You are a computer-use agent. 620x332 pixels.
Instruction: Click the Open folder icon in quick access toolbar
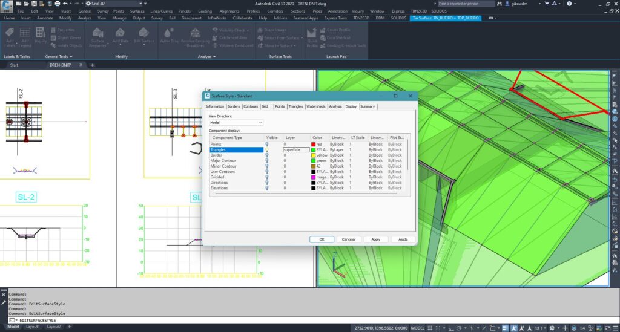pyautogui.click(x=26, y=4)
